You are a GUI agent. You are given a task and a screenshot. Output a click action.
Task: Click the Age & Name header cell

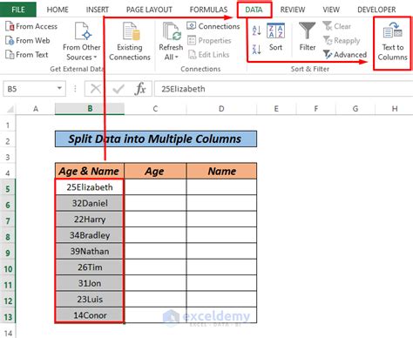[x=90, y=171]
